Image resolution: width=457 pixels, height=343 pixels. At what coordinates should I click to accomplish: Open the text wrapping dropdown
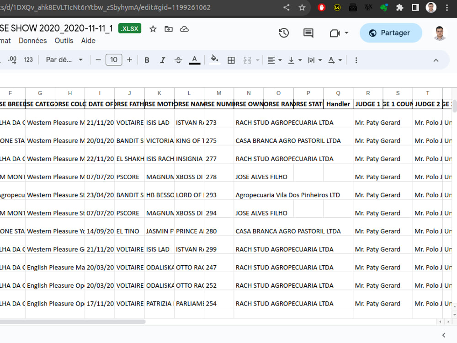(x=315, y=60)
